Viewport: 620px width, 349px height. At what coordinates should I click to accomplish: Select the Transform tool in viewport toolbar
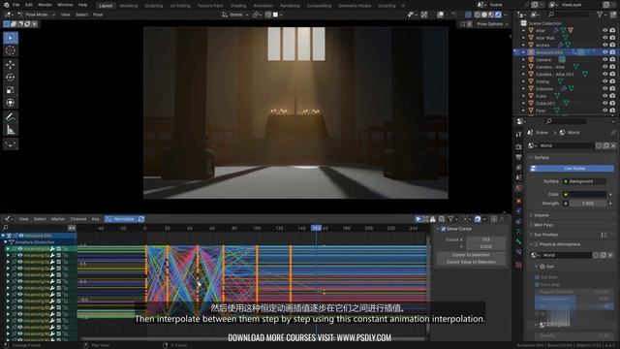[11, 103]
